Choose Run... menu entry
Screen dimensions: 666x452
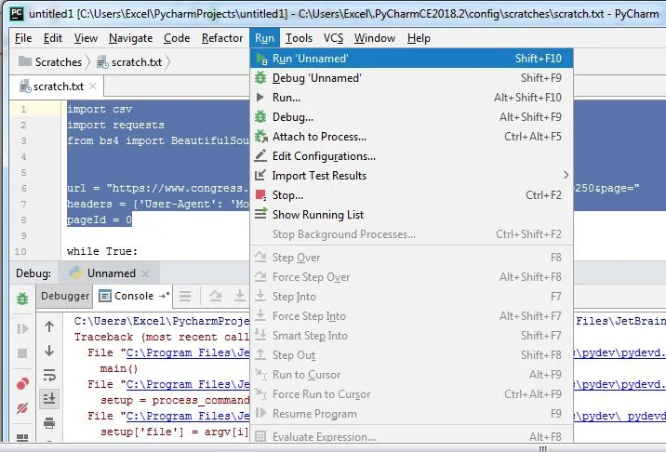click(x=411, y=98)
